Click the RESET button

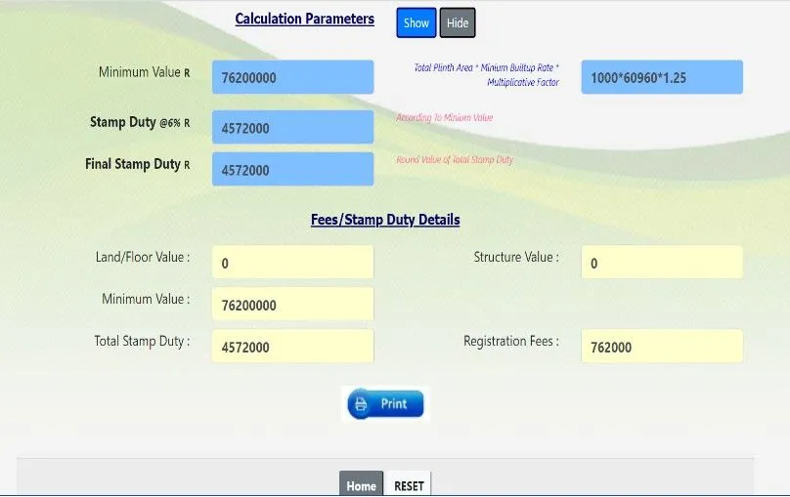pos(409,485)
